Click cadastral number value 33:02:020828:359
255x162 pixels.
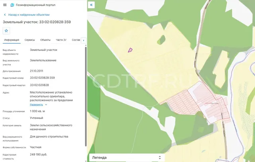point(42,78)
